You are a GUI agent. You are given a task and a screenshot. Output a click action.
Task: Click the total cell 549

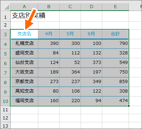click(115, 63)
